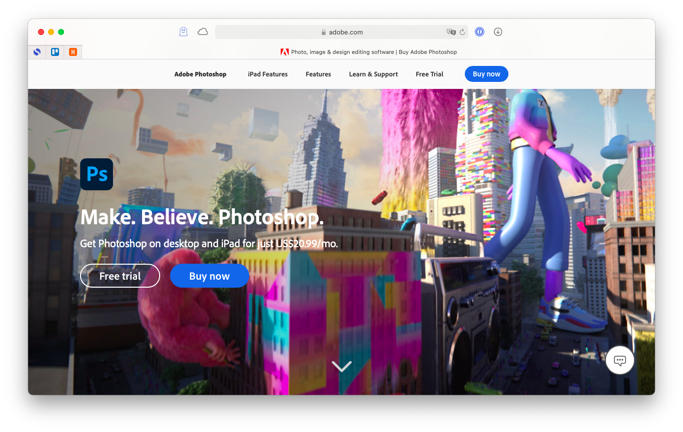Viewport: 683px width, 432px height.
Task: Click the Ghostery ghost icon in the toolbar
Action: pos(184,32)
